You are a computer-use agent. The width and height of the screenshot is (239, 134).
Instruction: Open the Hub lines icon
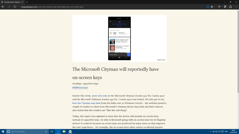pos(219,7)
